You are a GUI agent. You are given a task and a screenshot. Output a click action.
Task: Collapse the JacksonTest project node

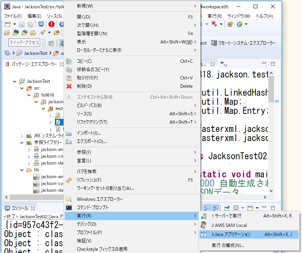point(15,81)
